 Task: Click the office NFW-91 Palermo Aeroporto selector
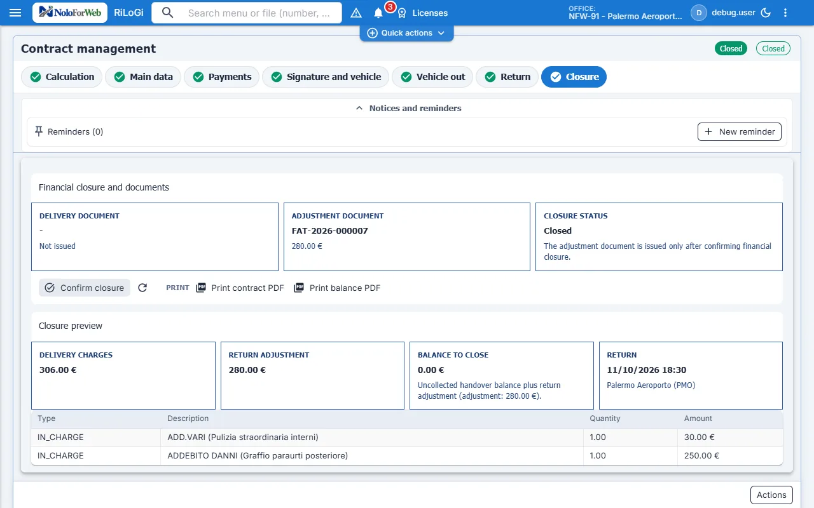click(625, 13)
